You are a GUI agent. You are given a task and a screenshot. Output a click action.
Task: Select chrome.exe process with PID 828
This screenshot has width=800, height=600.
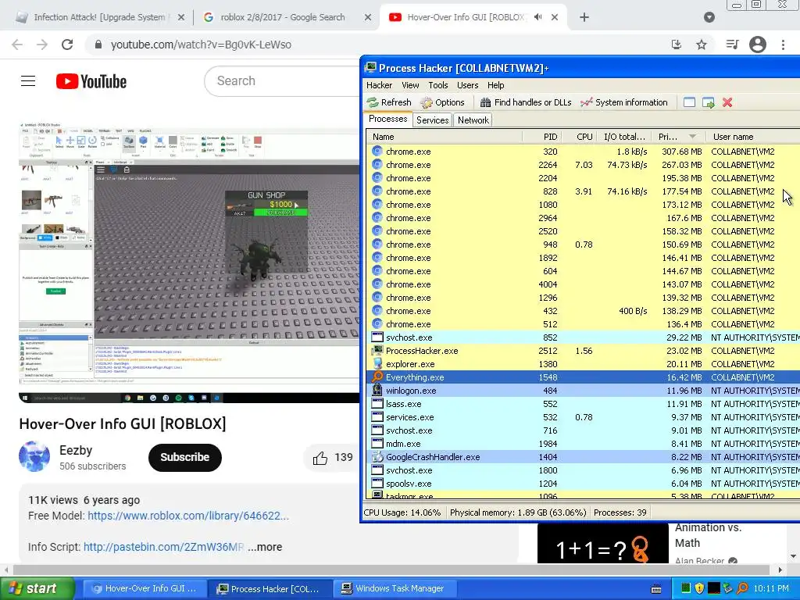[x=583, y=191]
